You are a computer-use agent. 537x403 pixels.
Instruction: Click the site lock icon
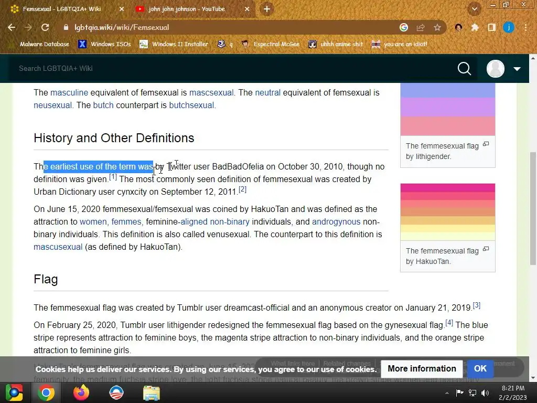[66, 27]
